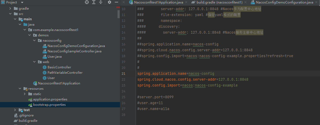Click the spring.config.import line 23

click(187, 85)
